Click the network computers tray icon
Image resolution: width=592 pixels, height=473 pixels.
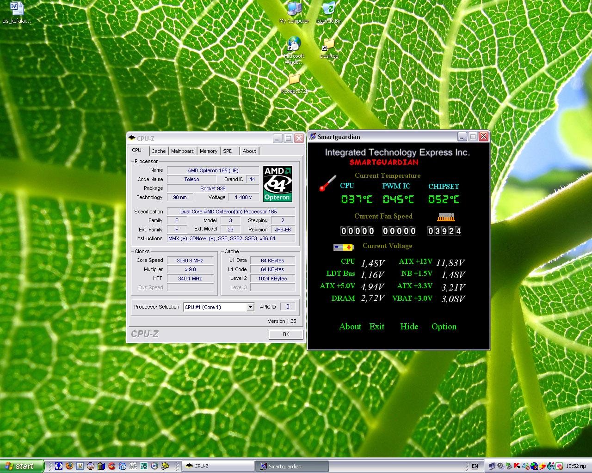(x=492, y=466)
